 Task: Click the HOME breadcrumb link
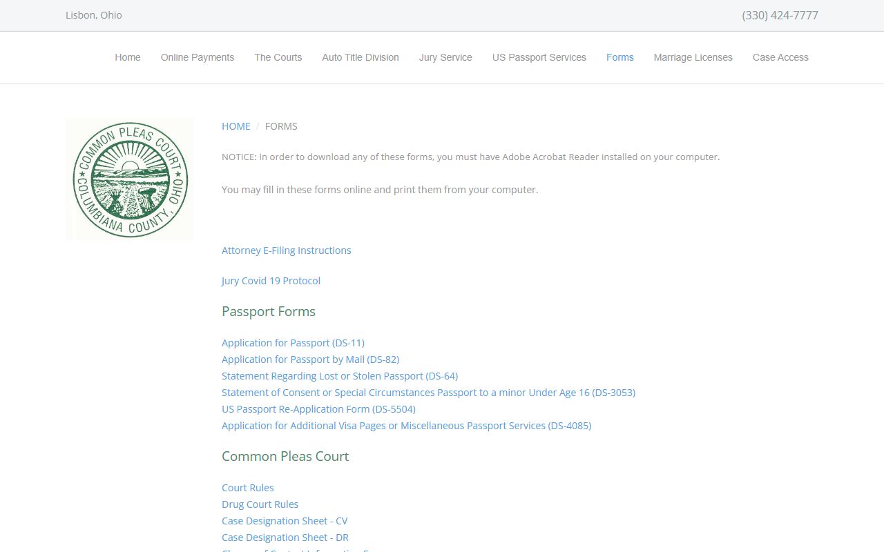click(236, 126)
